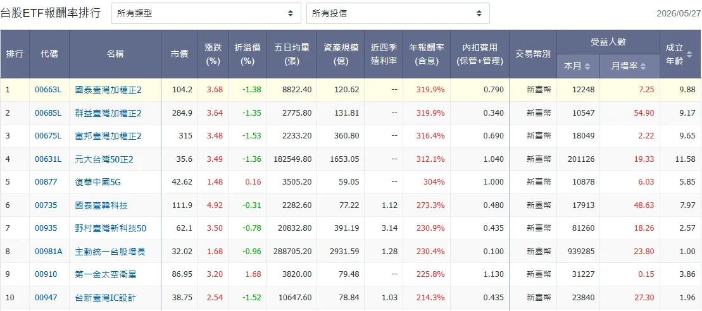Open 台新臺灣IC設計 fund name link

(x=106, y=298)
